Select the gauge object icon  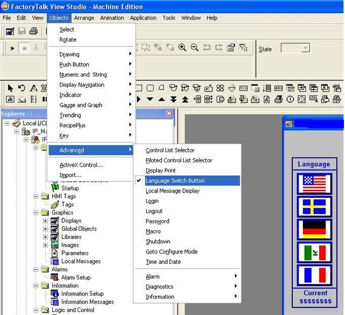(x=22, y=100)
